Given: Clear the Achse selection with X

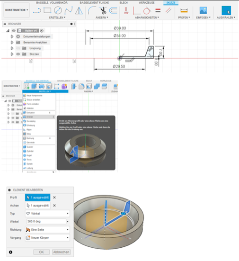Looking at the screenshot, I should click(x=54, y=206).
